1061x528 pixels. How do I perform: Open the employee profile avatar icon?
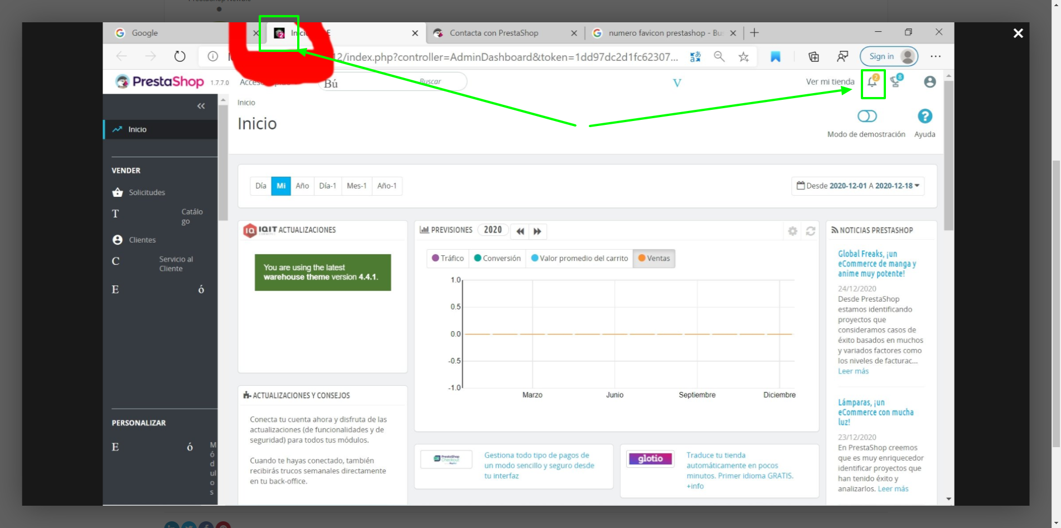929,82
